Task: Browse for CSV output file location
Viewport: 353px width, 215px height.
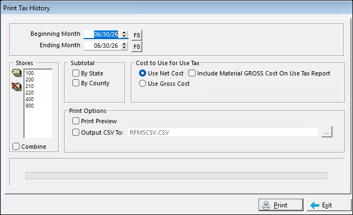Action: point(326,132)
